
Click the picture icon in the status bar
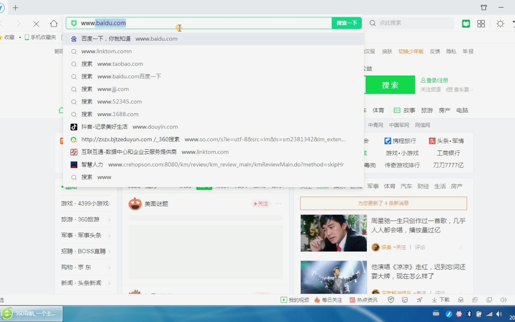[x=405, y=300]
